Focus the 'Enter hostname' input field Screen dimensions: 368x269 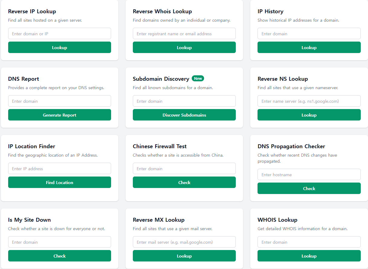point(309,174)
